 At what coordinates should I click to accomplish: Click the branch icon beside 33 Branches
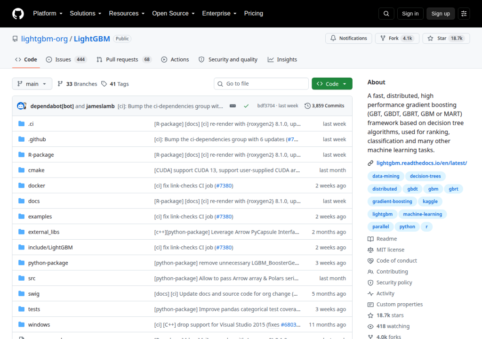point(60,84)
